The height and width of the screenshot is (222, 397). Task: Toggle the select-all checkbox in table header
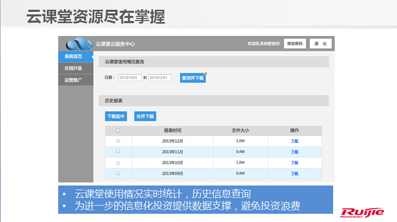(x=118, y=131)
